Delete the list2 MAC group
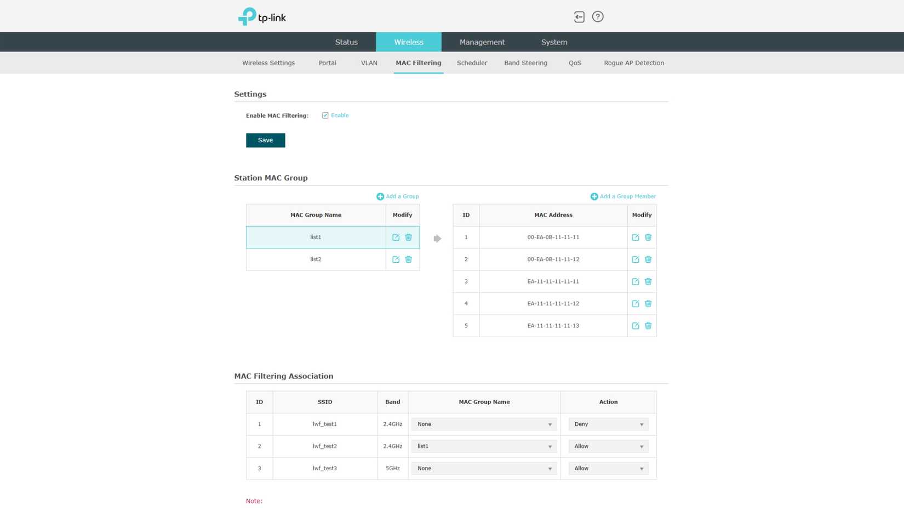 tap(409, 259)
